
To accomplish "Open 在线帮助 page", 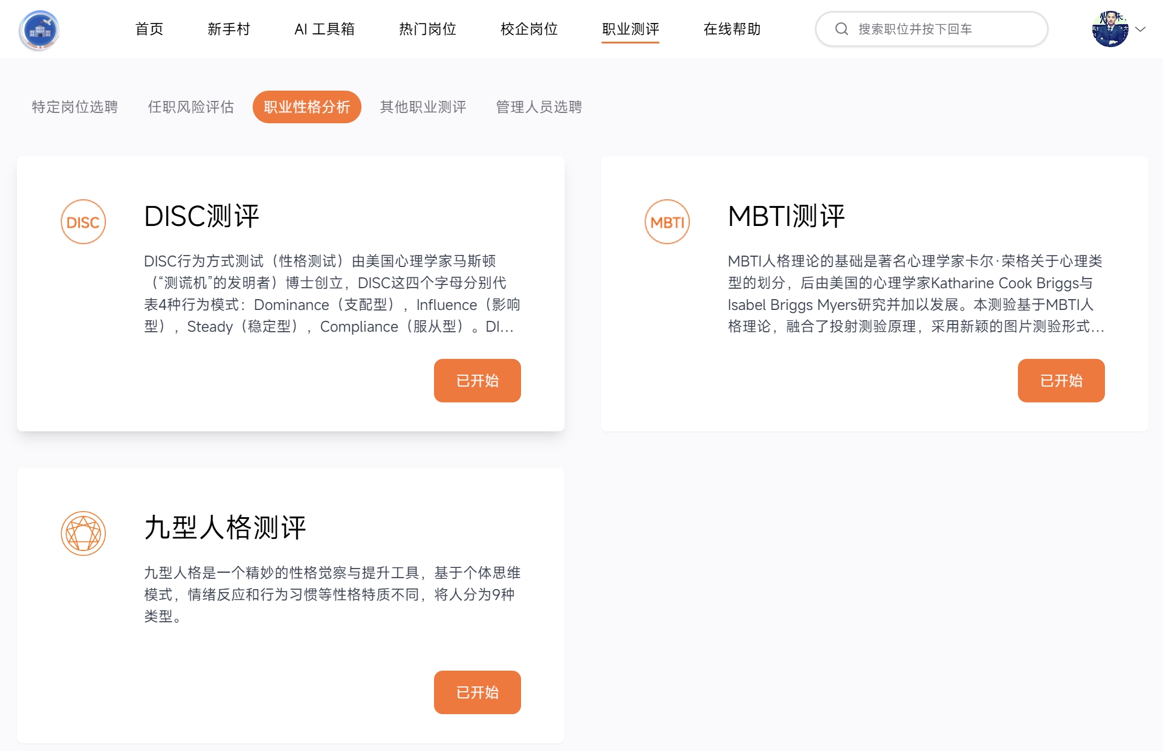I will click(732, 29).
